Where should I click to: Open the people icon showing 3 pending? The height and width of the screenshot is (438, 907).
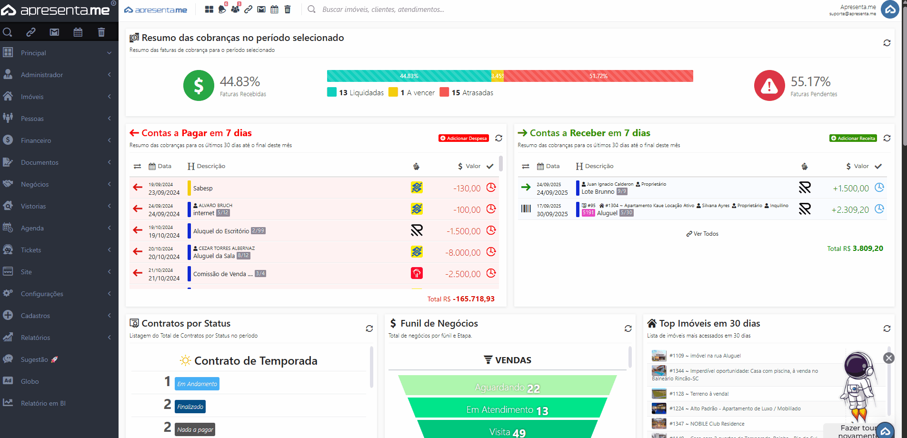coord(235,9)
